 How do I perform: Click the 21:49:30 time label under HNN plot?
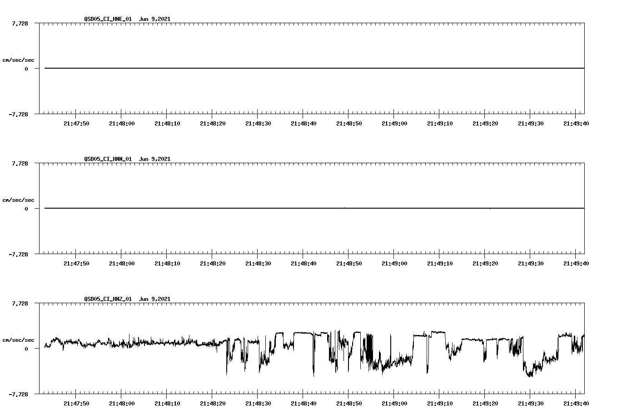coord(531,264)
